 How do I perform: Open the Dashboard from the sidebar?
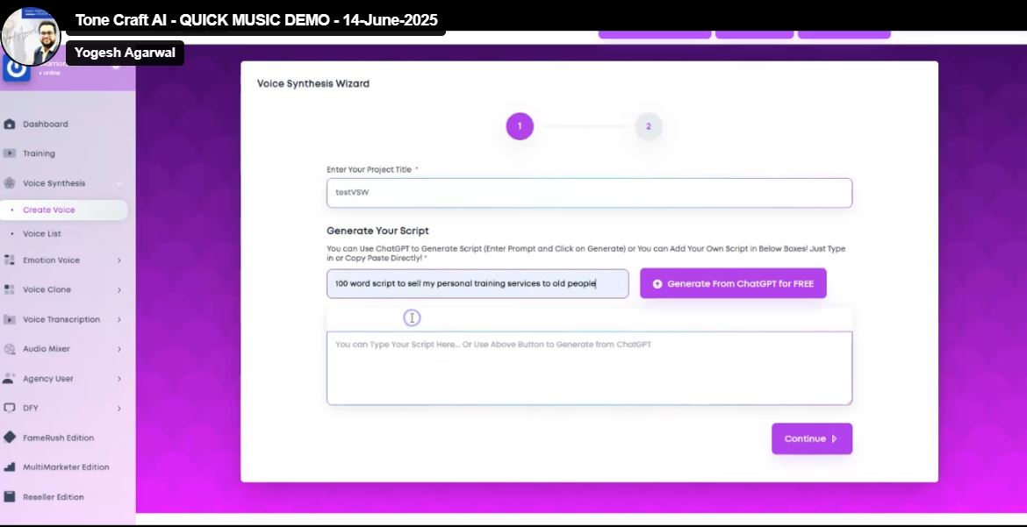44,124
